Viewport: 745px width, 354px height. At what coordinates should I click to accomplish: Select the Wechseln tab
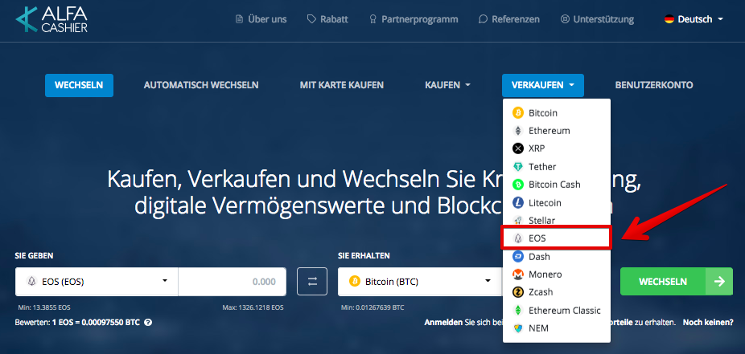pos(80,85)
